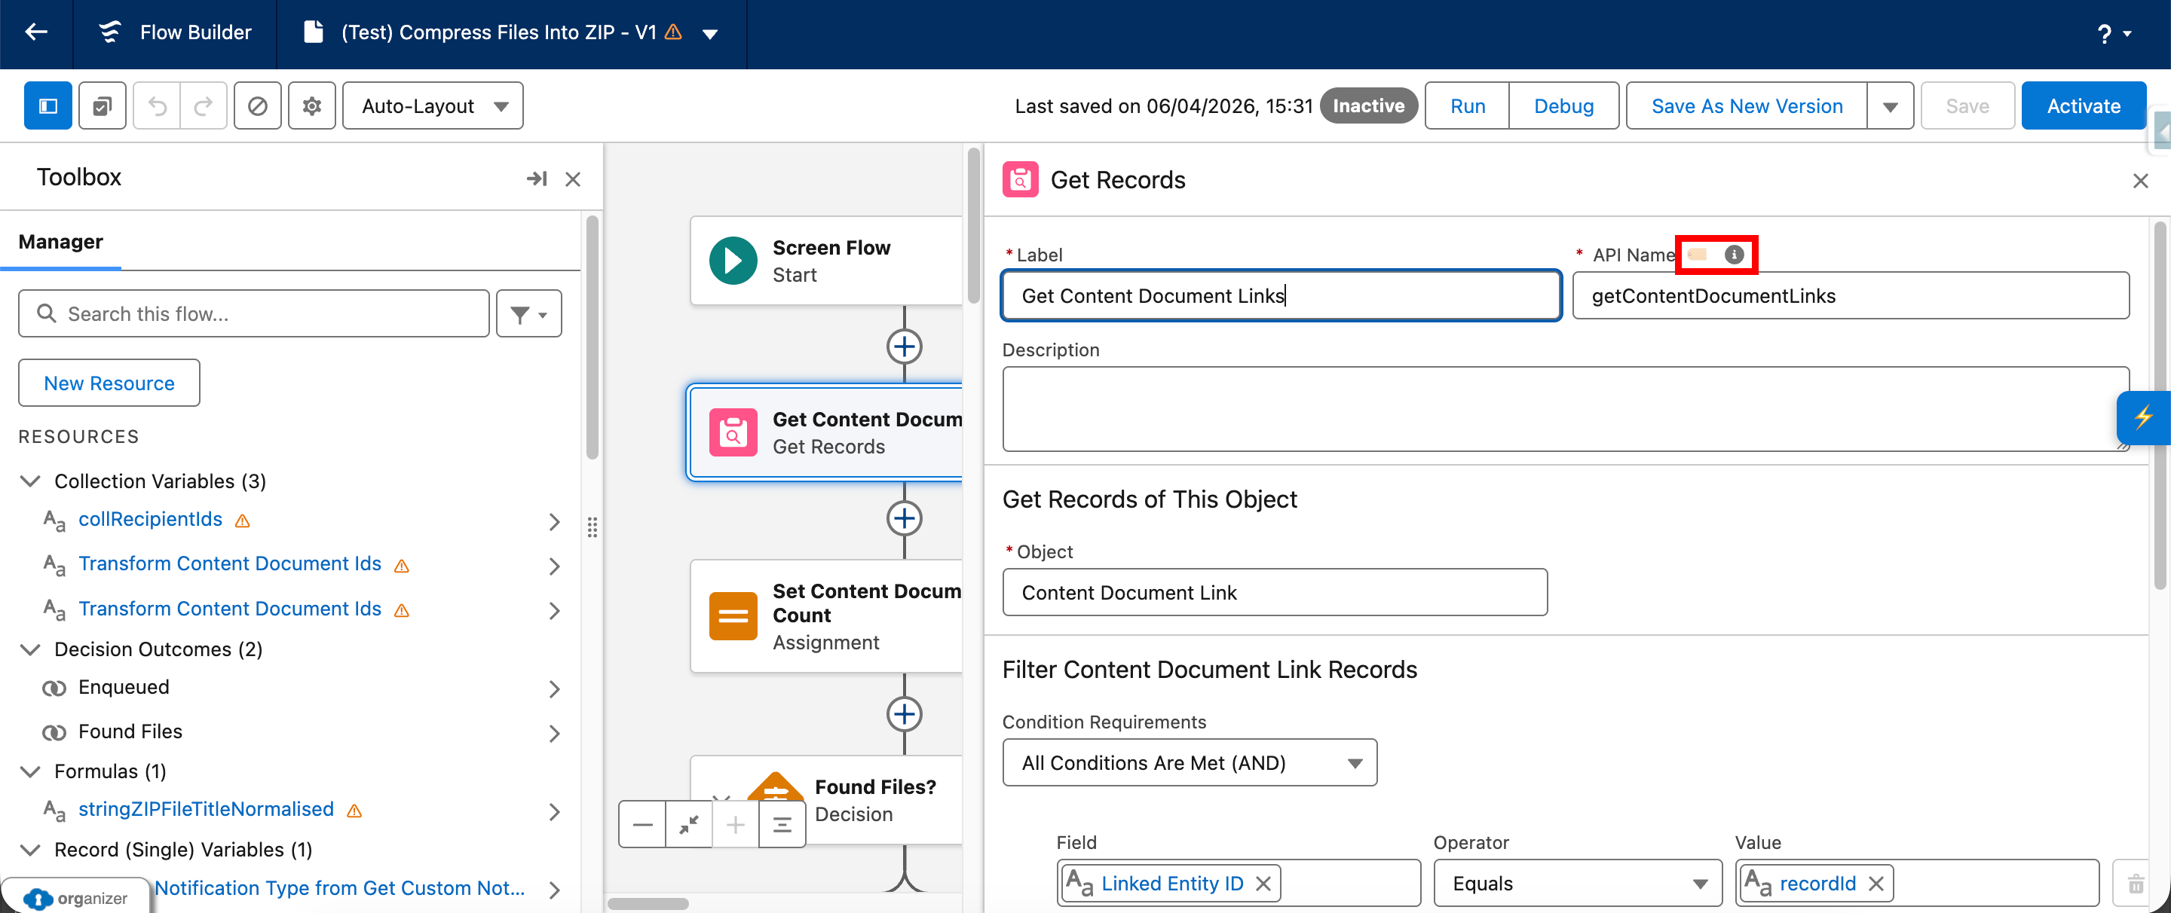The height and width of the screenshot is (913, 2171).
Task: Click the Debug button
Action: 1563,106
